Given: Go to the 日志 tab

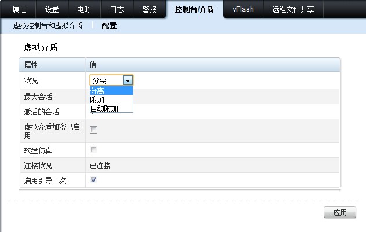Looking at the screenshot, I should (x=117, y=9).
